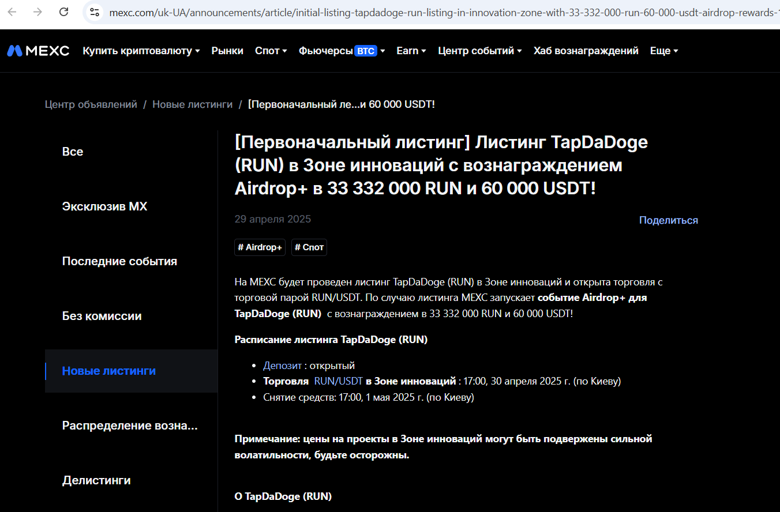Click the article title heading

tap(441, 165)
